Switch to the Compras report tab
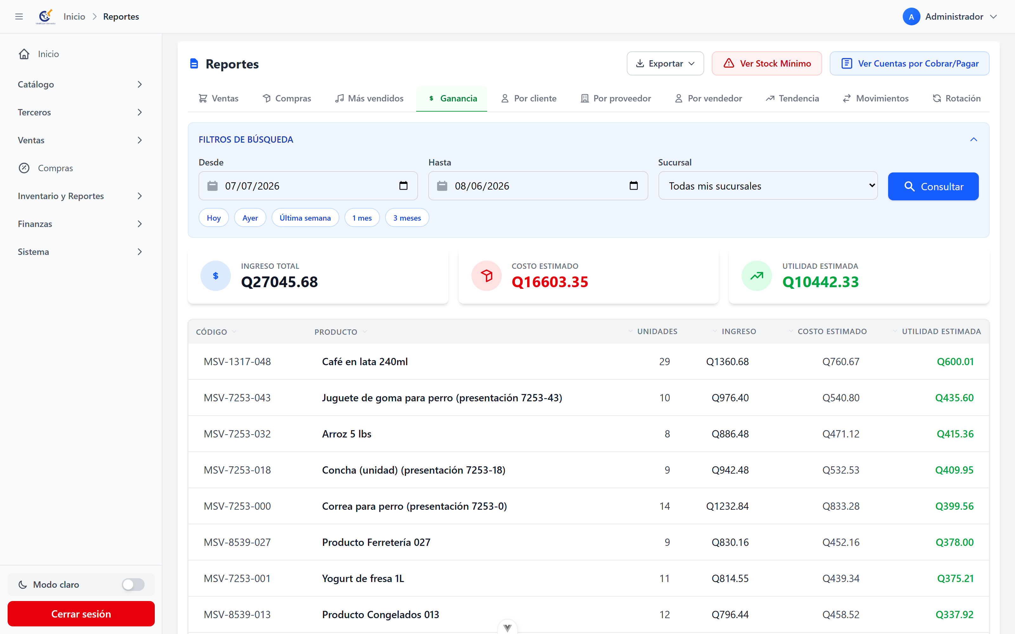Screen dimensions: 1015x634 click(287, 99)
